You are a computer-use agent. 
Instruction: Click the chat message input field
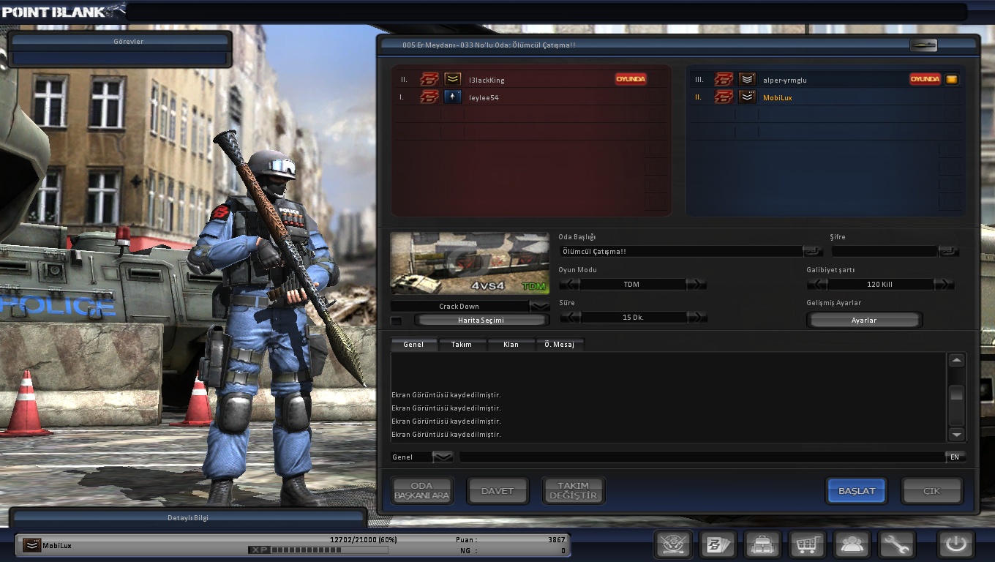click(x=701, y=457)
